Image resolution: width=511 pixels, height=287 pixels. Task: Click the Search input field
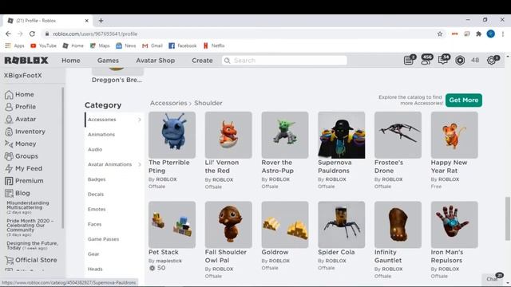pyautogui.click(x=284, y=61)
